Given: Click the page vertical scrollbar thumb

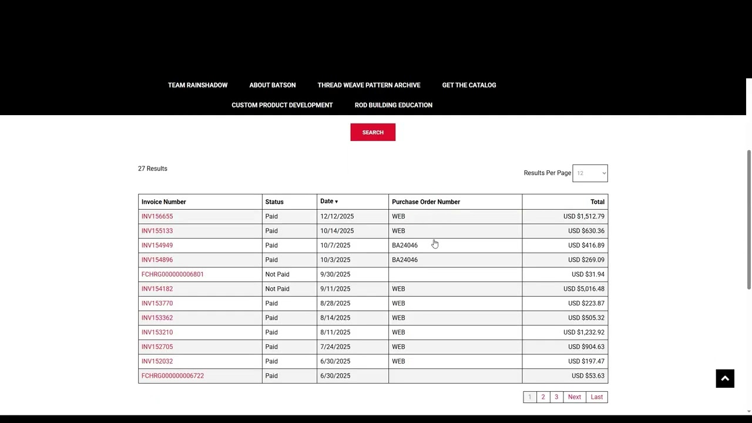Looking at the screenshot, I should coord(748,219).
